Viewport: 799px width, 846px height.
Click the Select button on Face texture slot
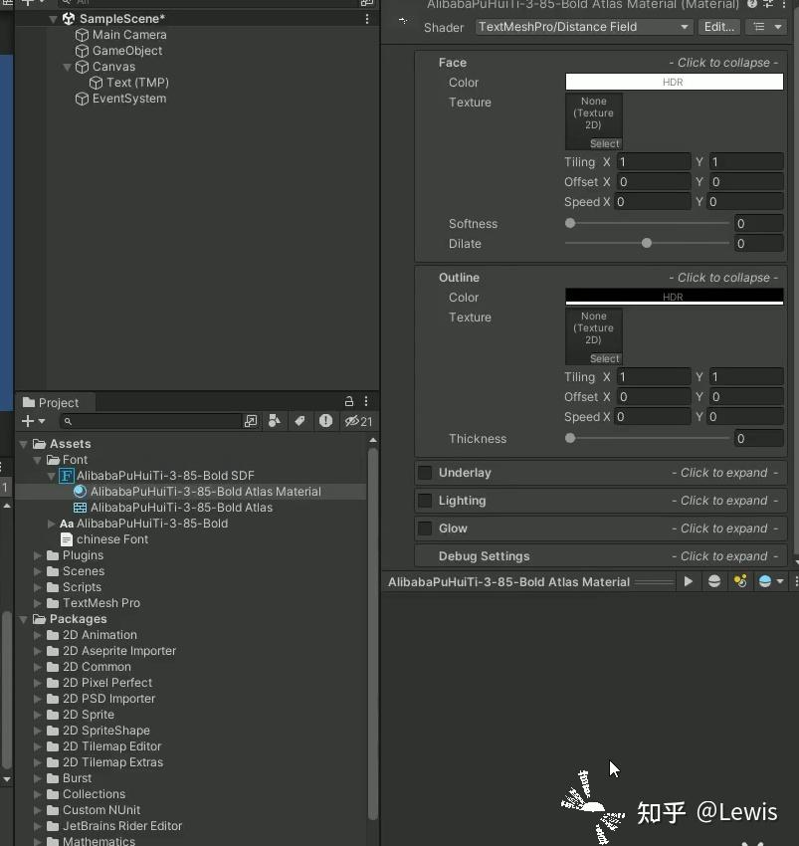(604, 143)
